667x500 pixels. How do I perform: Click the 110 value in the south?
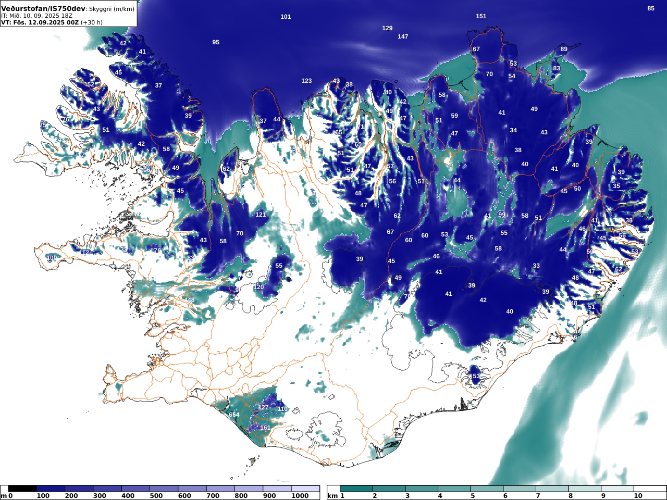[282, 409]
